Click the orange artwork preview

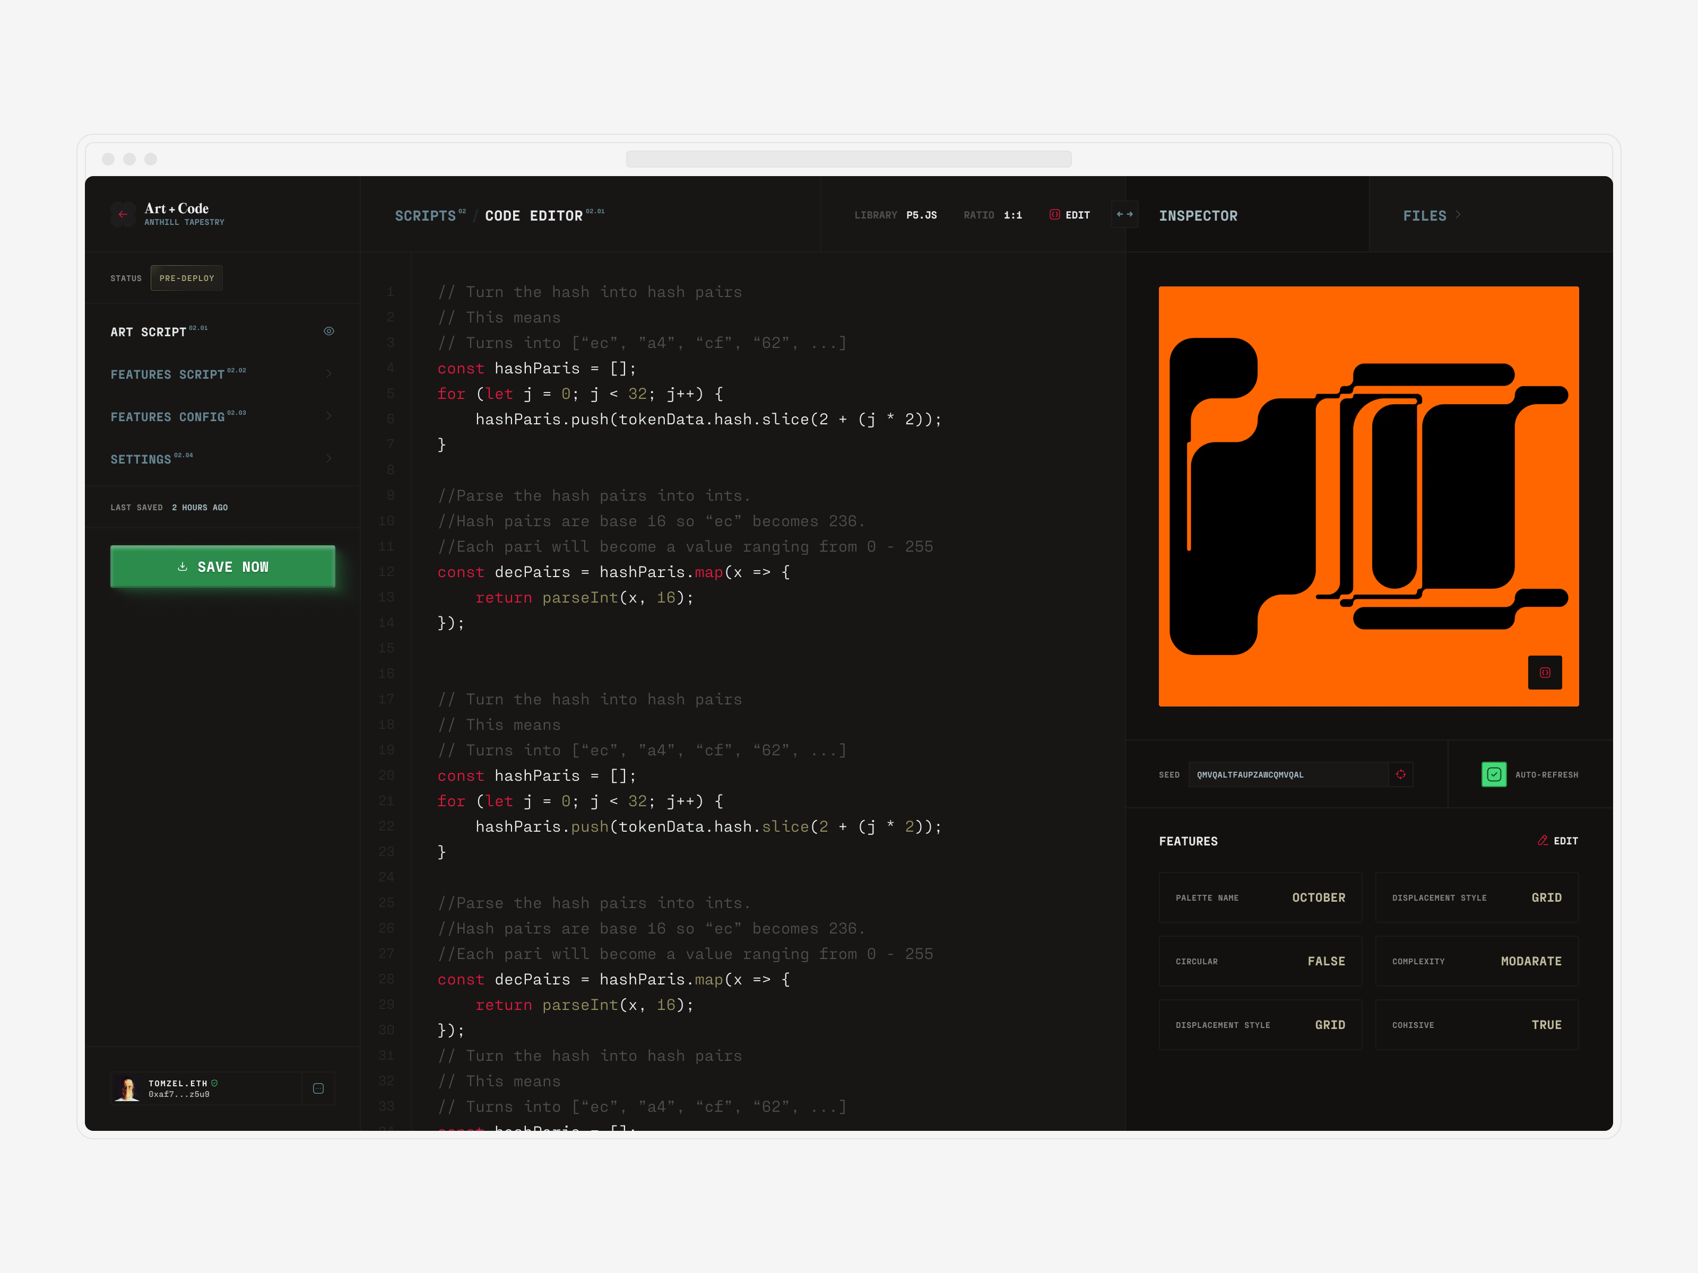click(x=1368, y=496)
